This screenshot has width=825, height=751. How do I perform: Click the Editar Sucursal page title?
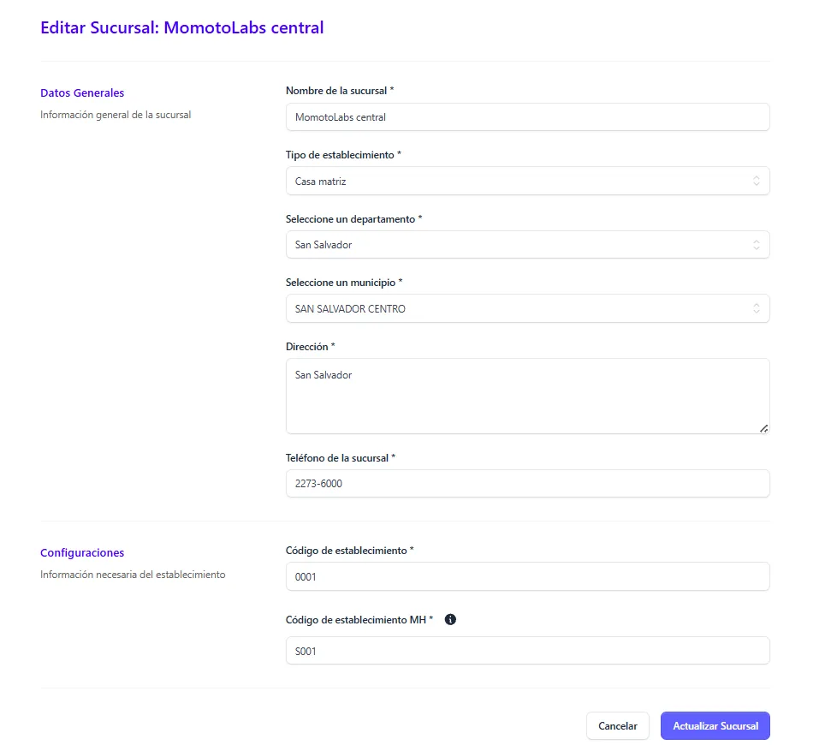(x=182, y=27)
